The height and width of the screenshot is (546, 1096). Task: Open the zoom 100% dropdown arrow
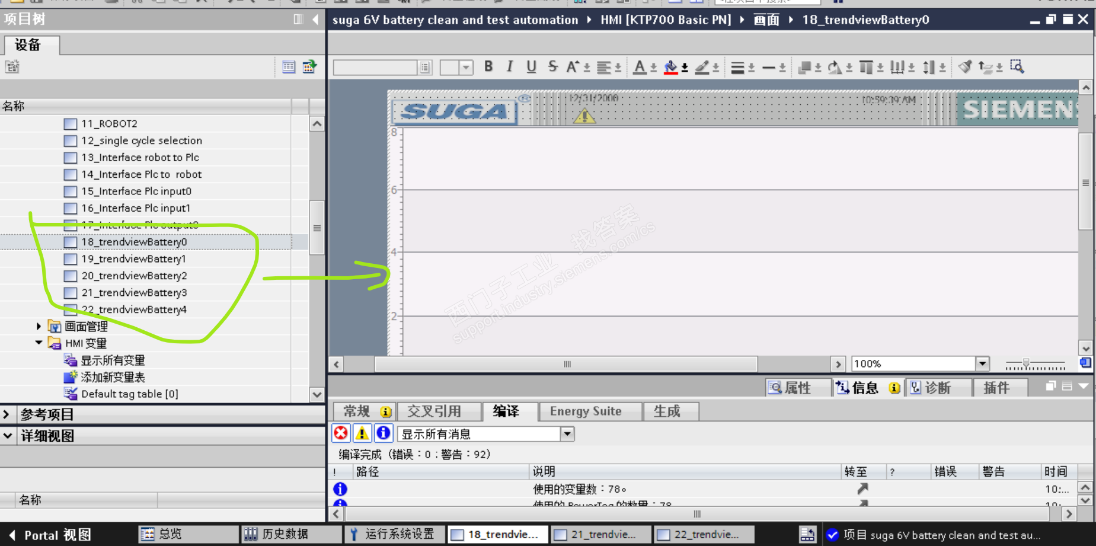[x=982, y=363]
